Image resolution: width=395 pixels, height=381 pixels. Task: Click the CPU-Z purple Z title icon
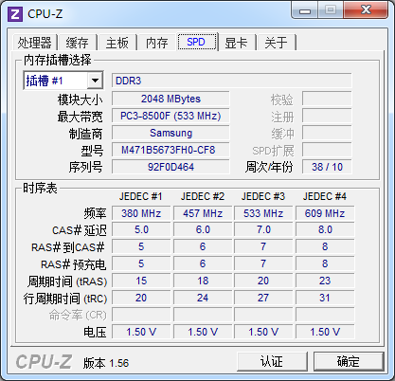(15, 14)
